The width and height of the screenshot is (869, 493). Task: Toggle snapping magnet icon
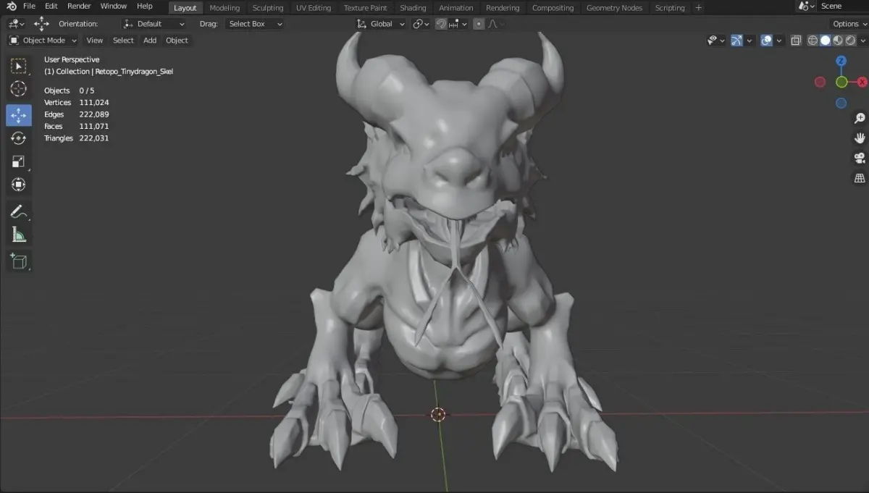[440, 24]
